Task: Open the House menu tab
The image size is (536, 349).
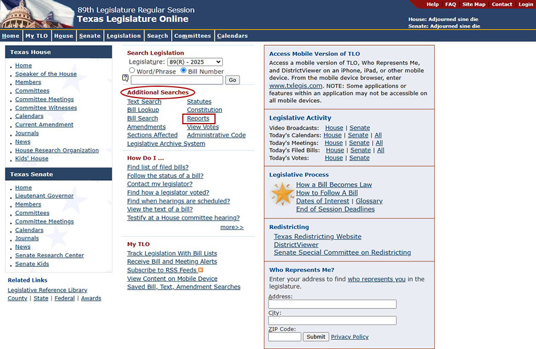Action: coord(64,36)
